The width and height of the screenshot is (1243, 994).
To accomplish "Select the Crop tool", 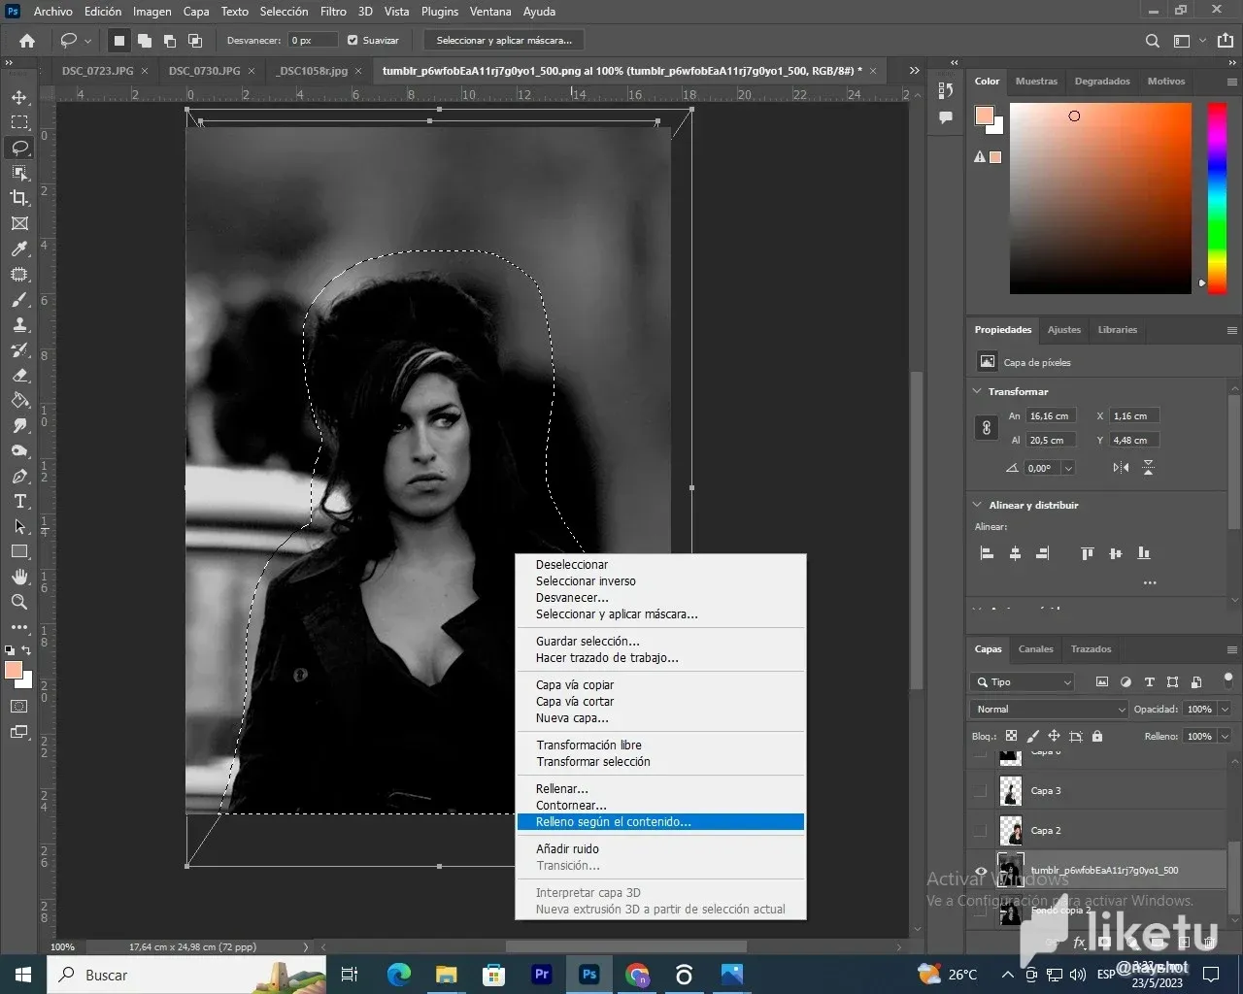I will [x=19, y=198].
